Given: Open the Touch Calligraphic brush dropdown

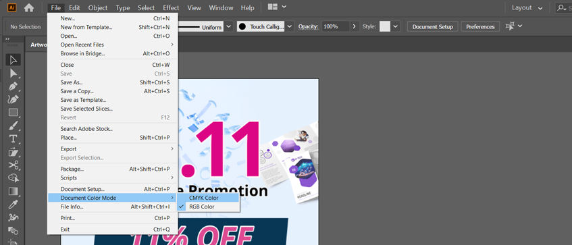Looking at the screenshot, I should point(290,26).
